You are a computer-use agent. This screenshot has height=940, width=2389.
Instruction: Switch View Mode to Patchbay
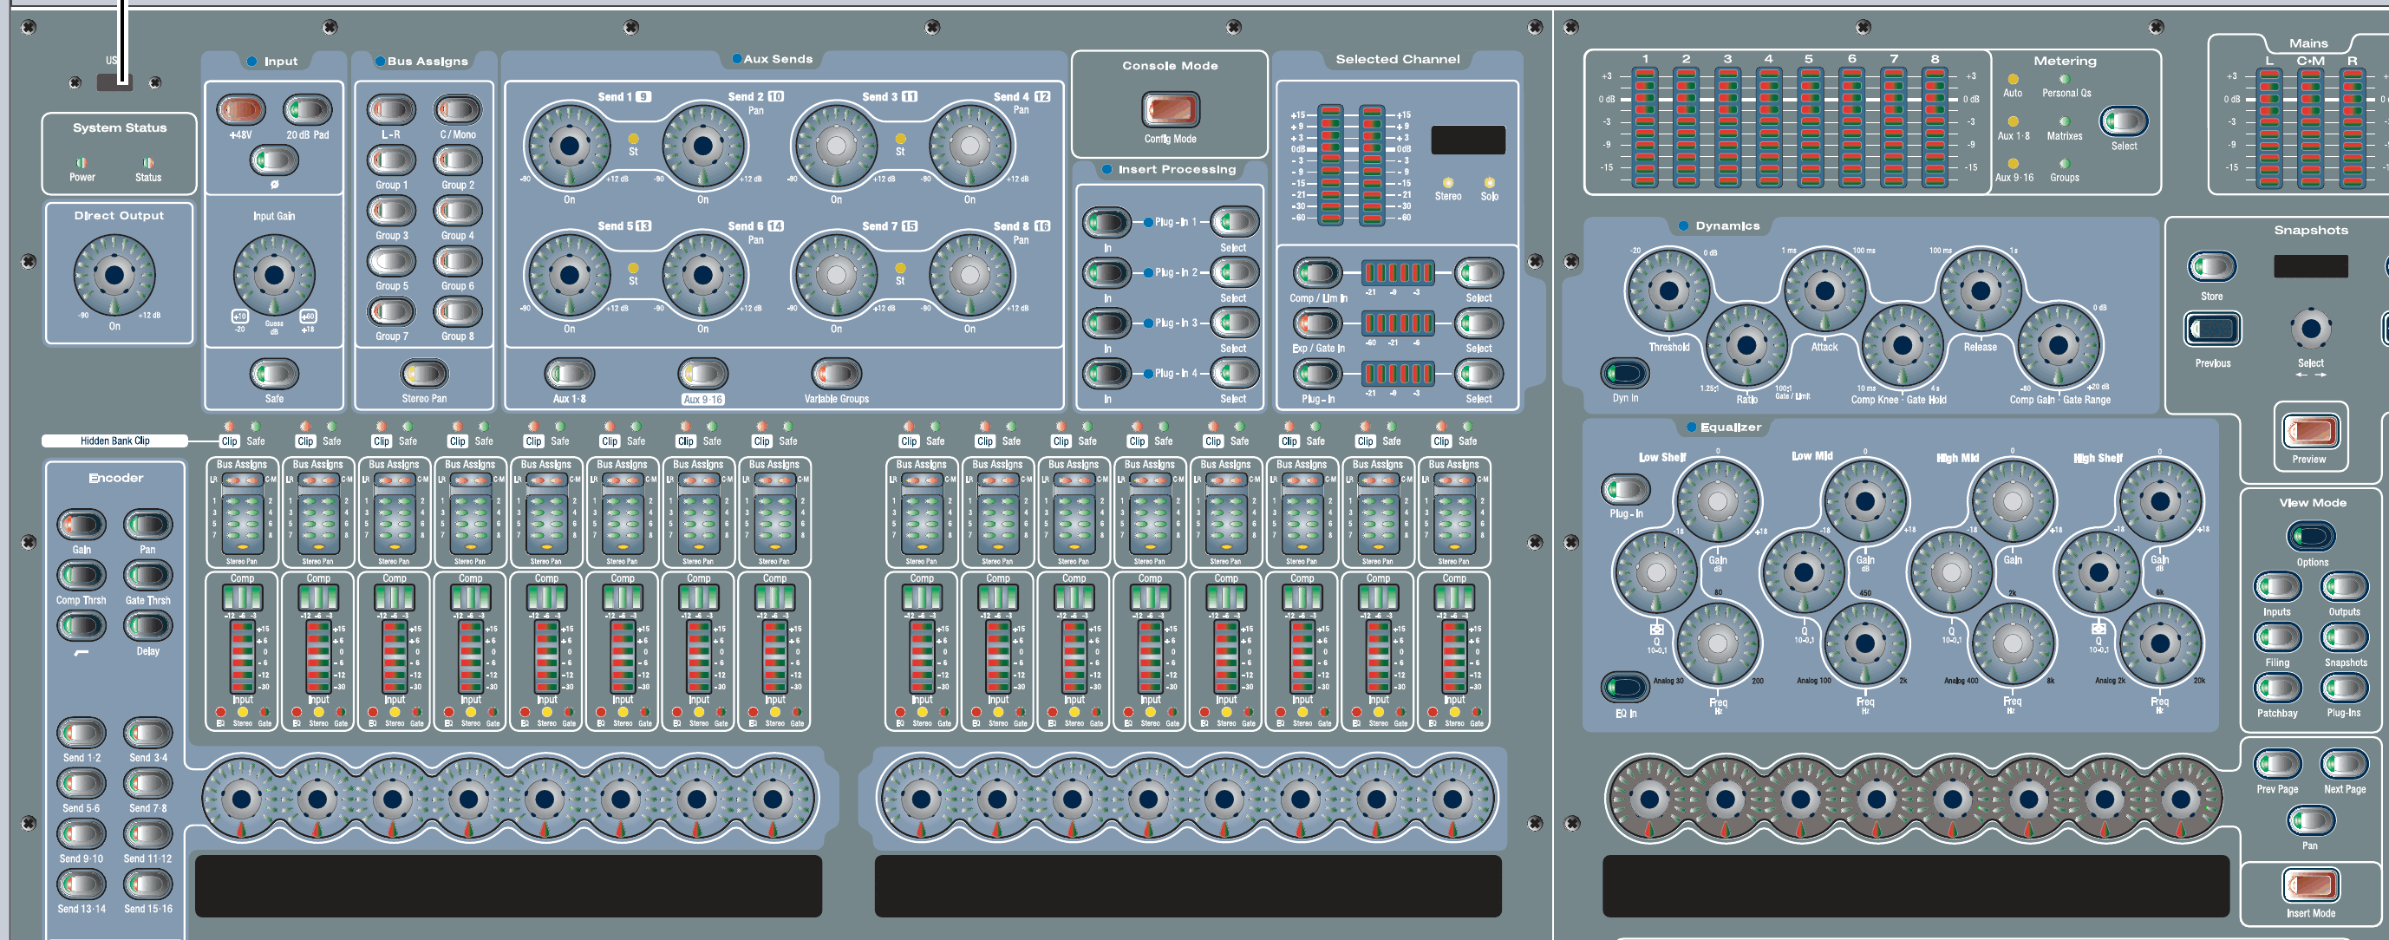pyautogui.click(x=2277, y=688)
